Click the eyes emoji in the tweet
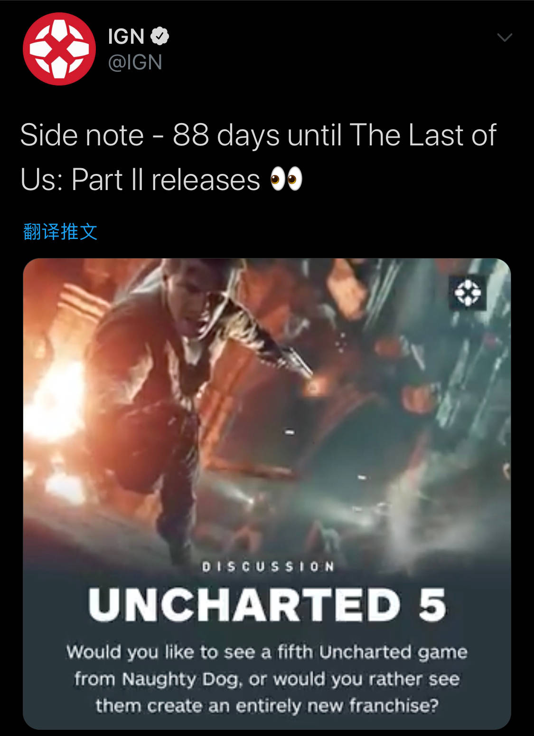This screenshot has height=736, width=534. (x=286, y=179)
